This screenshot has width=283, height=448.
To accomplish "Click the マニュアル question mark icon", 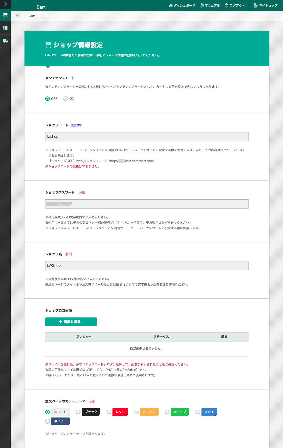I will pos(202,5).
